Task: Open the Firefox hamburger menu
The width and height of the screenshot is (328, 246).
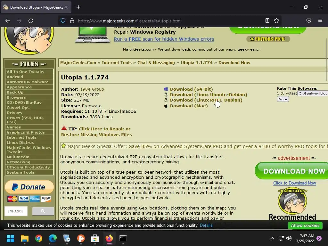Action: pos(320,21)
